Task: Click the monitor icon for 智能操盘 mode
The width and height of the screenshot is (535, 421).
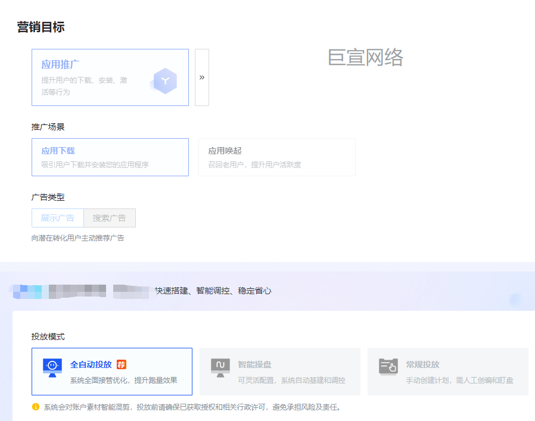Action: [x=219, y=364]
